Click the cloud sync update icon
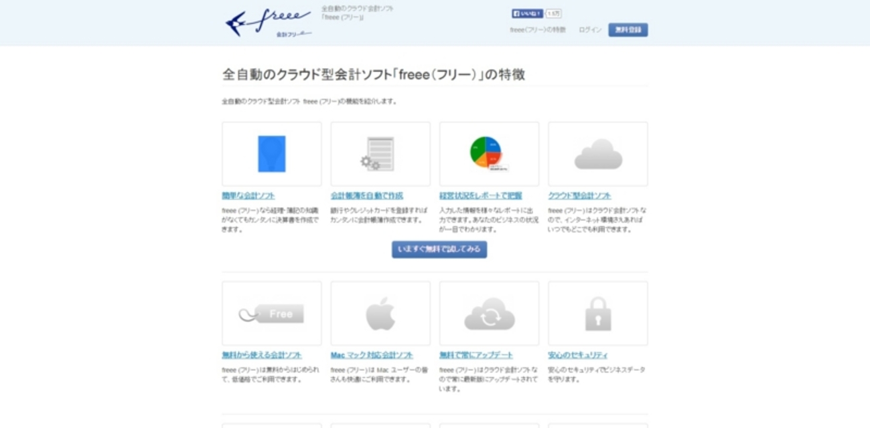Screen dimensions: 870x428 pyautogui.click(x=490, y=313)
